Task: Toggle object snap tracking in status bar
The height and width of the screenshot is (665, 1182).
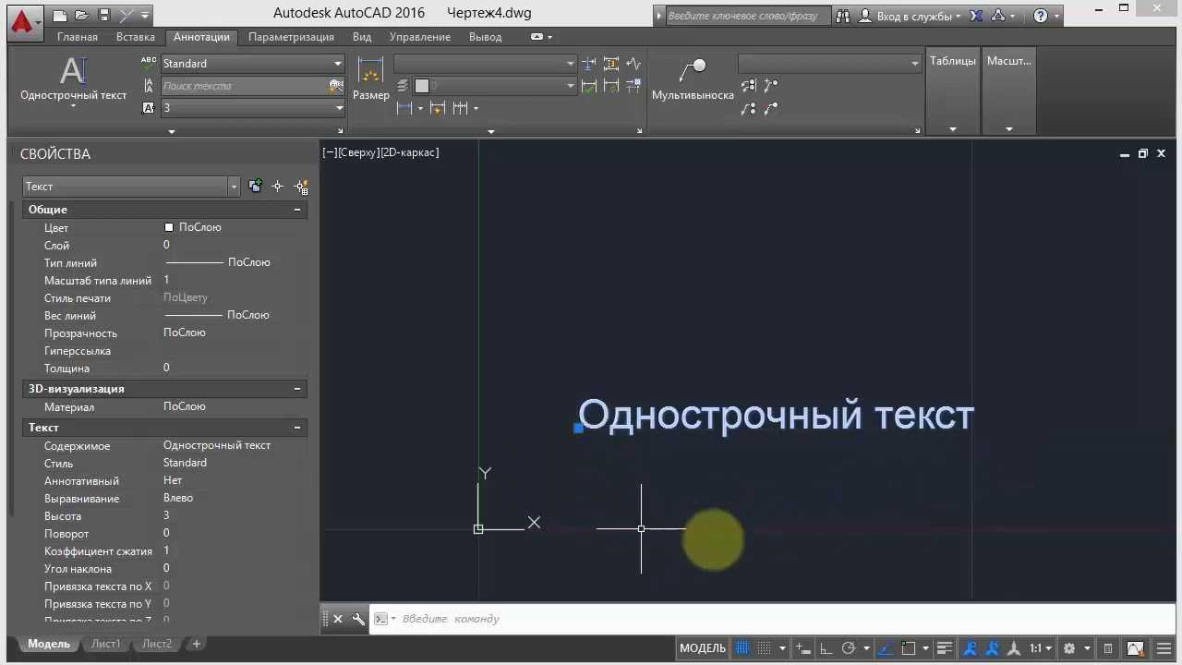Action: click(885, 648)
